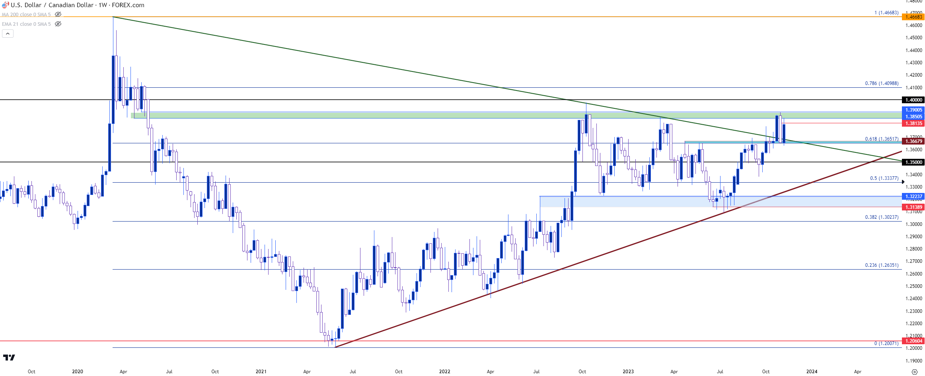Click the red 1.31389 price label
The width and height of the screenshot is (925, 376).
click(913, 207)
